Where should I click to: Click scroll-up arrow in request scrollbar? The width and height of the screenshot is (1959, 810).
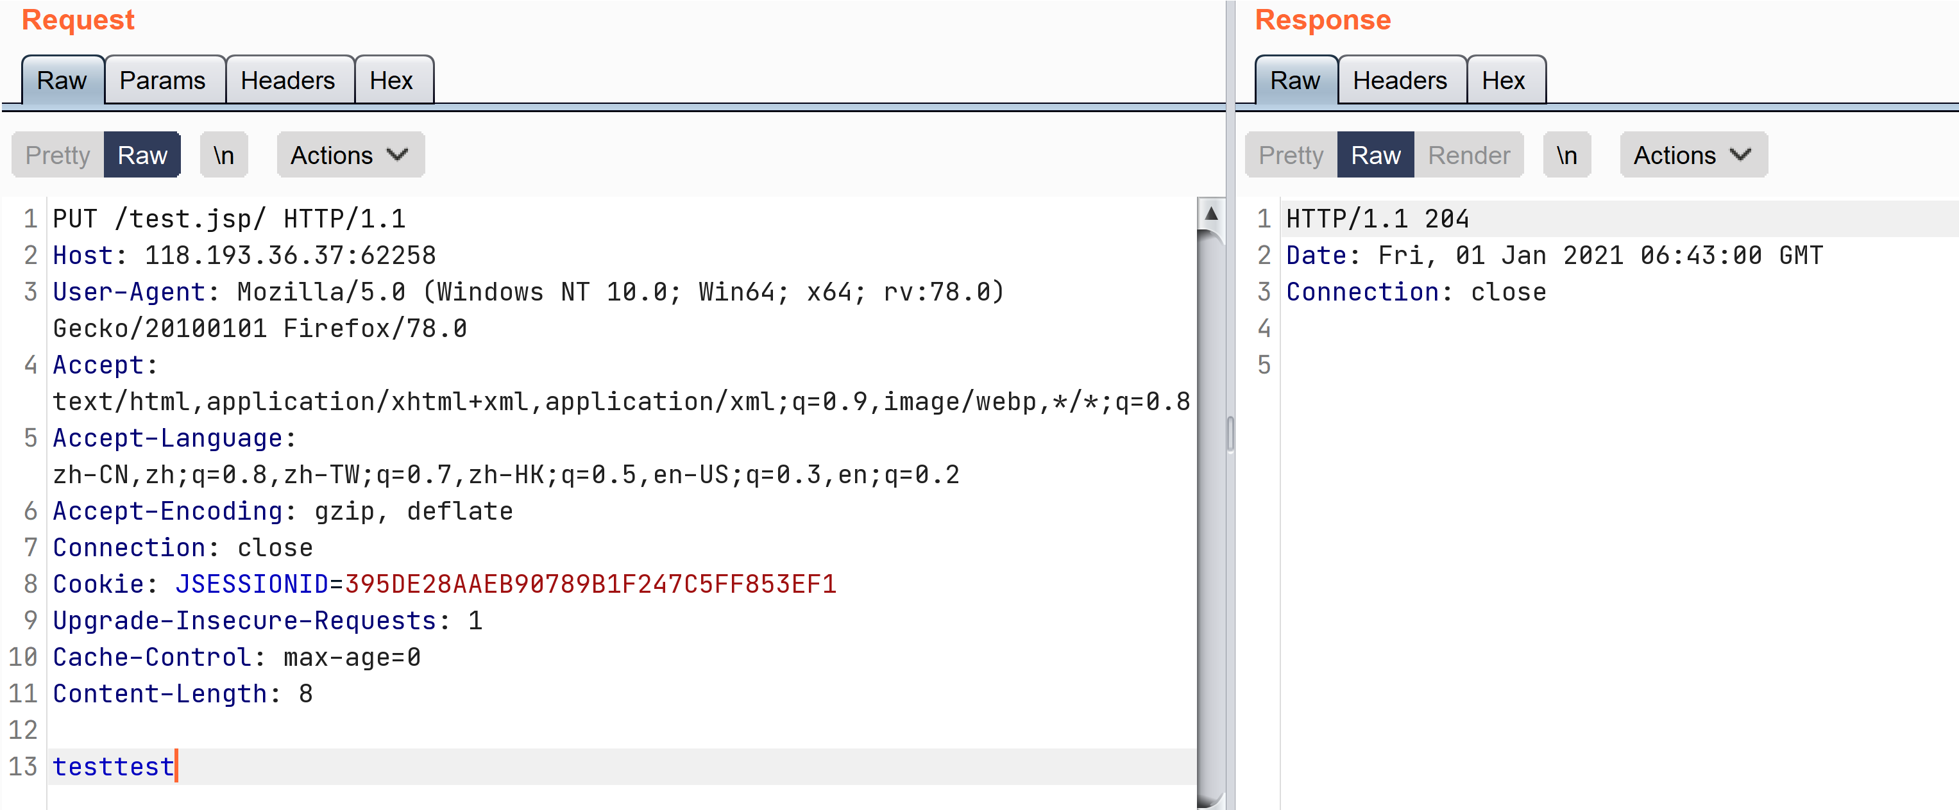click(x=1212, y=215)
